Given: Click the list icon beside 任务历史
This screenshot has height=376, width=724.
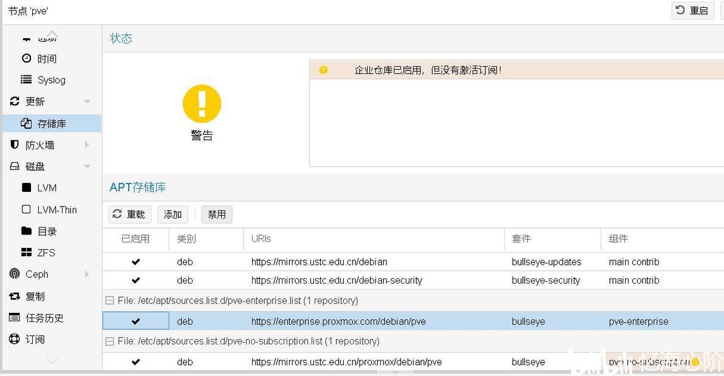Looking at the screenshot, I should pyautogui.click(x=15, y=317).
